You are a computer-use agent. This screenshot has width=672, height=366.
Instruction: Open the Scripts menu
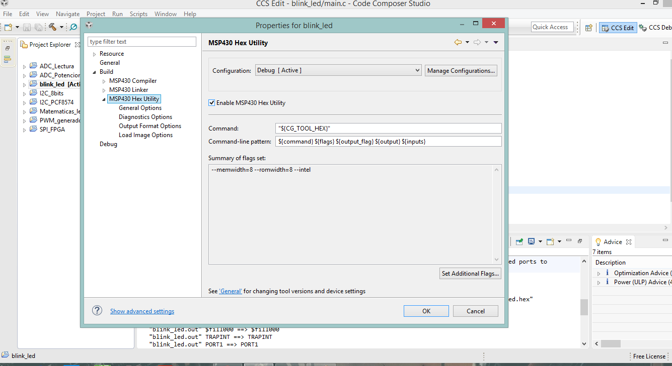tap(138, 14)
